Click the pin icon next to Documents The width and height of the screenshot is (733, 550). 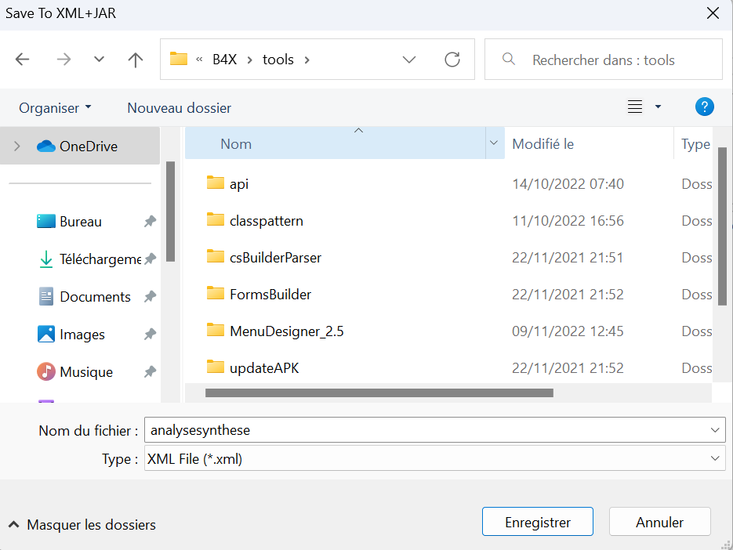pyautogui.click(x=150, y=296)
